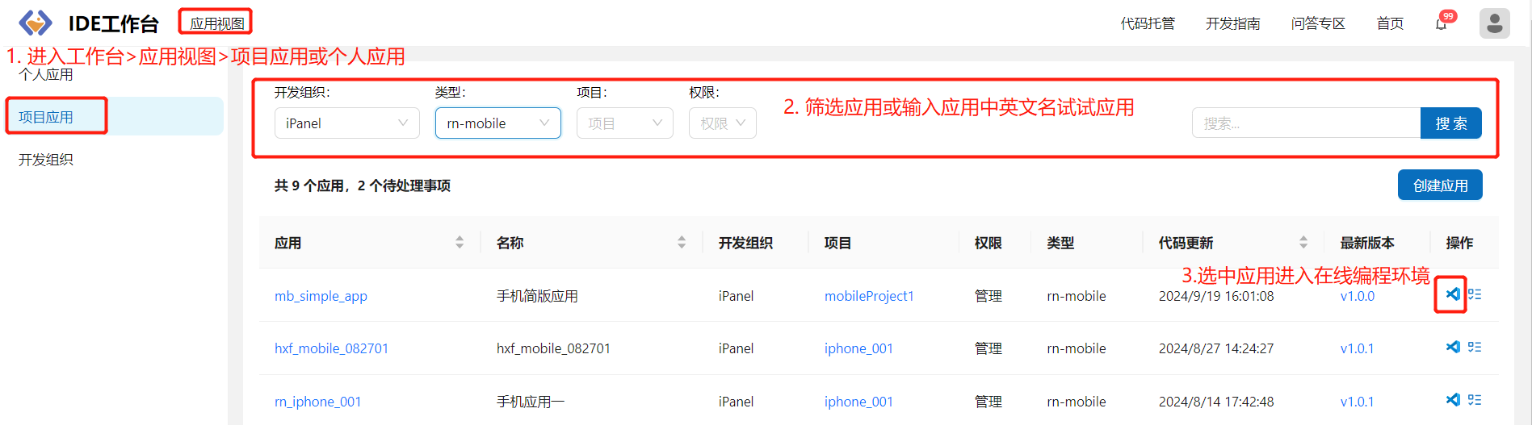Click task list icon for hxf_mobile_082701
The width and height of the screenshot is (1532, 425).
(x=1475, y=347)
